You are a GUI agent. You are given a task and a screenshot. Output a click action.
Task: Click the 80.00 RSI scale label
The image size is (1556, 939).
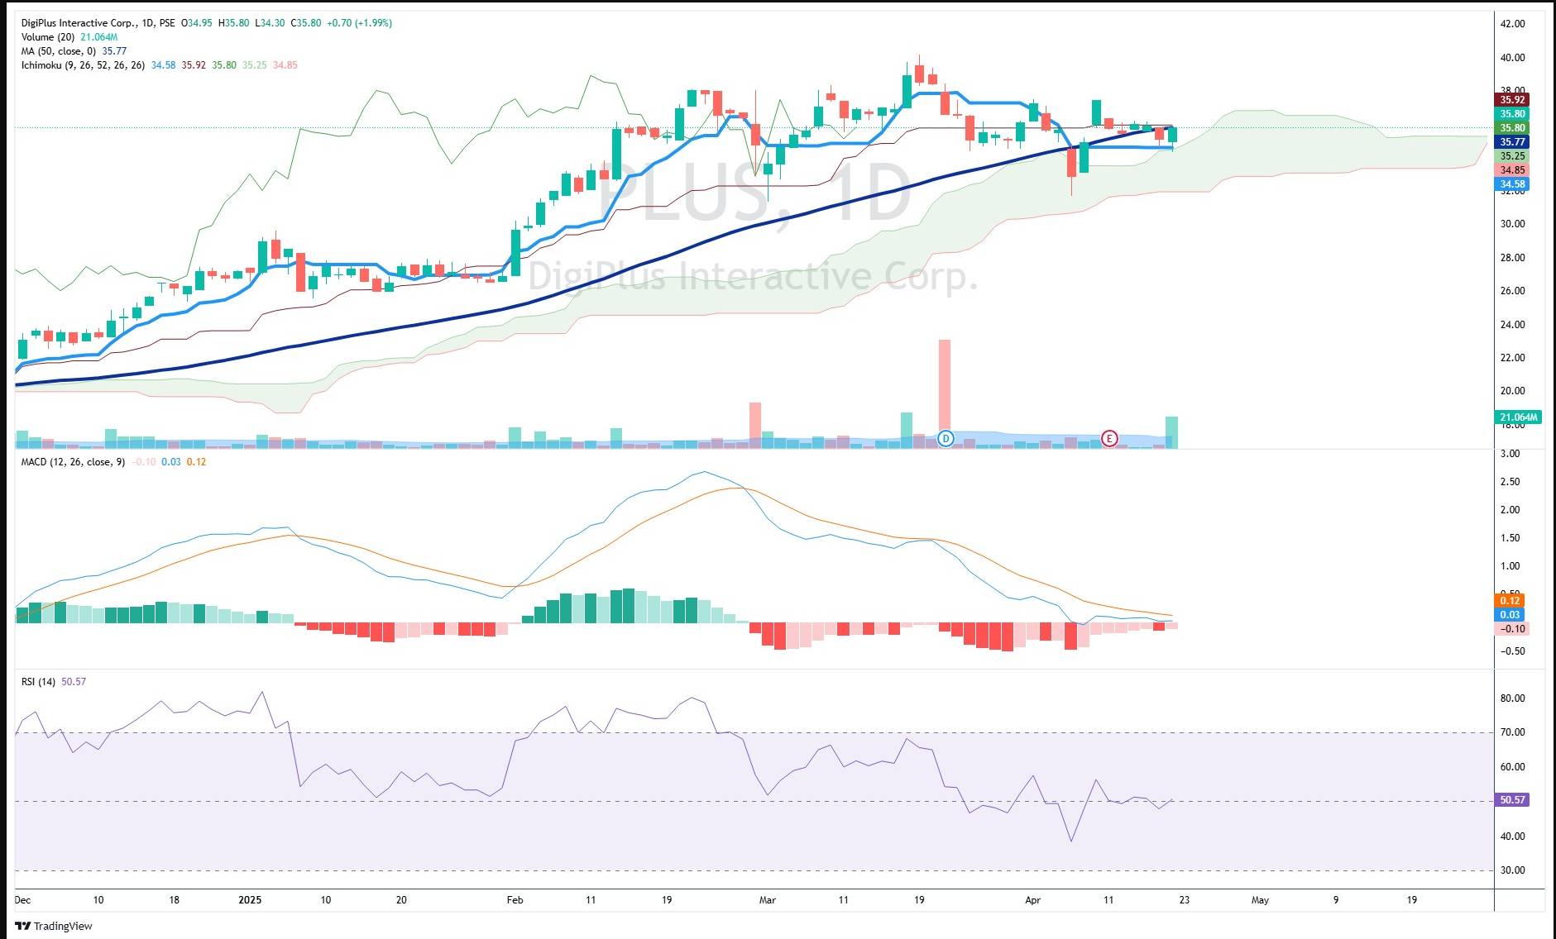(1513, 698)
